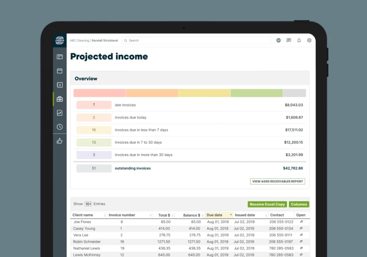
Task: Select the yellow bar segment
Action: [x=204, y=93]
